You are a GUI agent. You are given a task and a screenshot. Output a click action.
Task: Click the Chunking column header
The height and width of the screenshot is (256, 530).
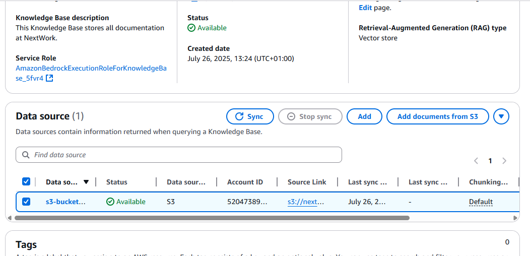tap(488, 182)
